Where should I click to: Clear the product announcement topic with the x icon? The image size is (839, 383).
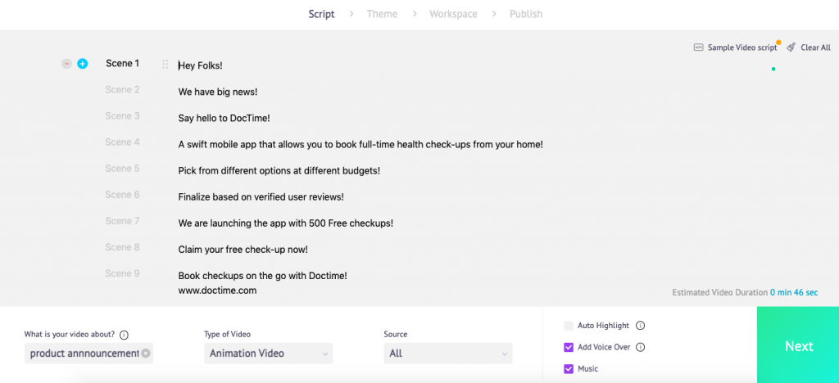pos(146,354)
